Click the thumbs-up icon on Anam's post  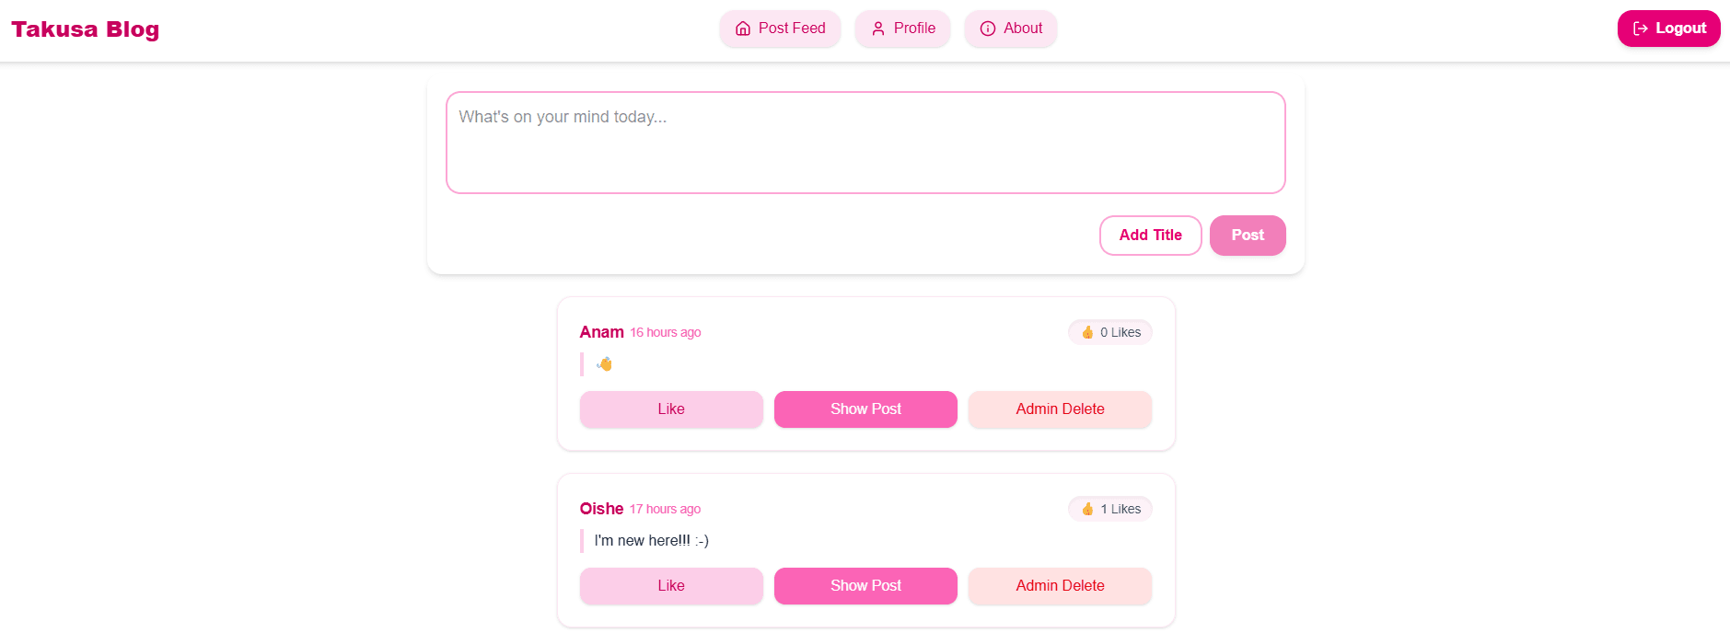point(1087,332)
